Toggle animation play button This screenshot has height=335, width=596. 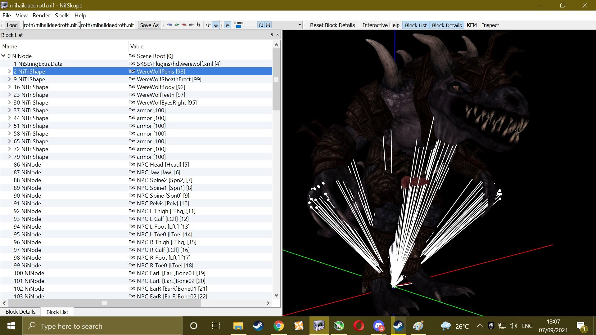click(x=228, y=25)
